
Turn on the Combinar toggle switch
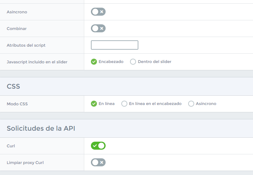(98, 28)
